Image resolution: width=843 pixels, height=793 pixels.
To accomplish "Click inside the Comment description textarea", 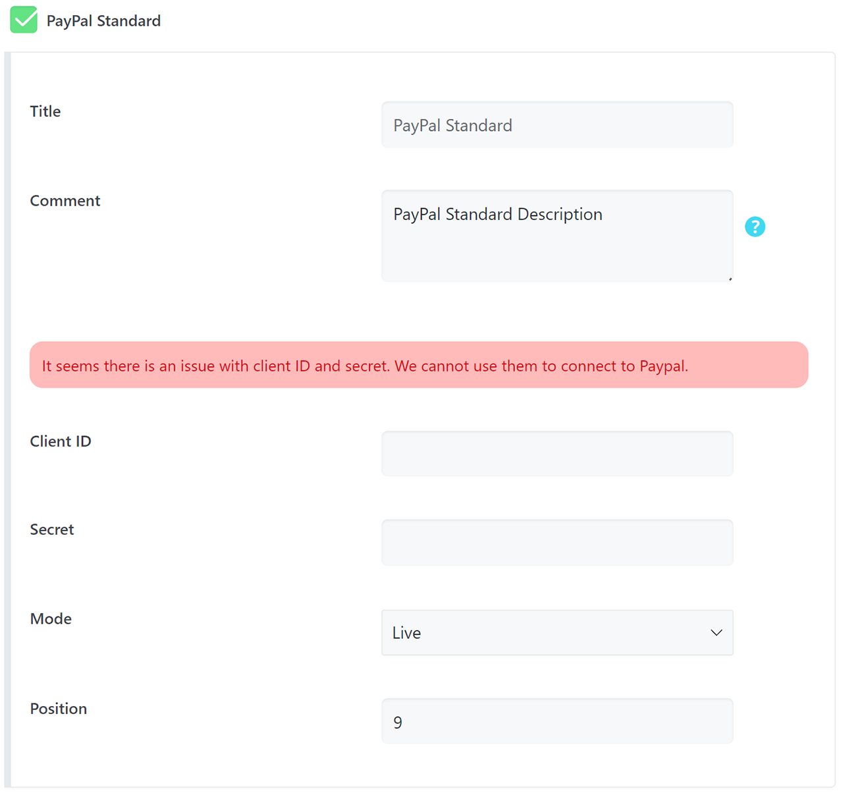I will click(557, 236).
